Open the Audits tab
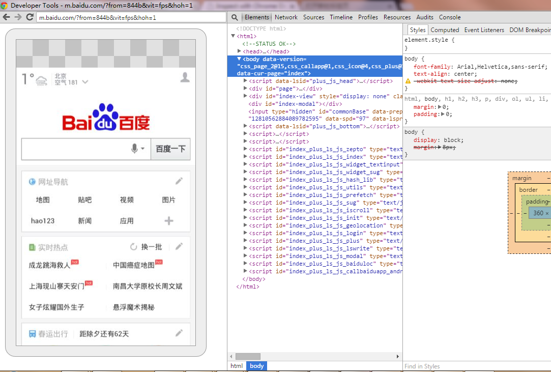 (425, 17)
